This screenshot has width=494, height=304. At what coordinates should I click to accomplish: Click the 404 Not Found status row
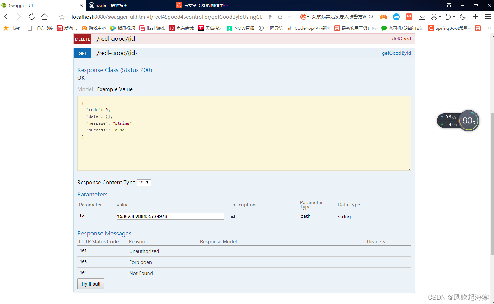(244, 273)
